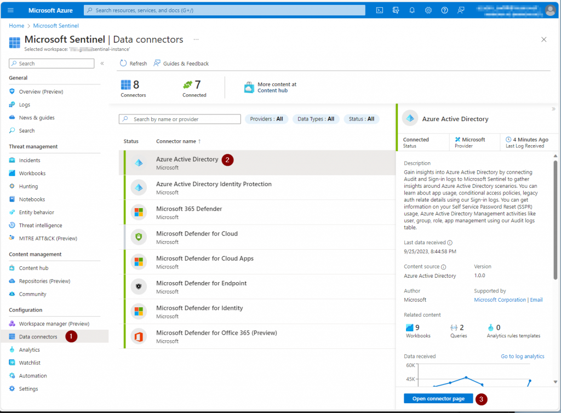Follow the Go to log analytics link
The height and width of the screenshot is (413, 561).
[x=522, y=357]
